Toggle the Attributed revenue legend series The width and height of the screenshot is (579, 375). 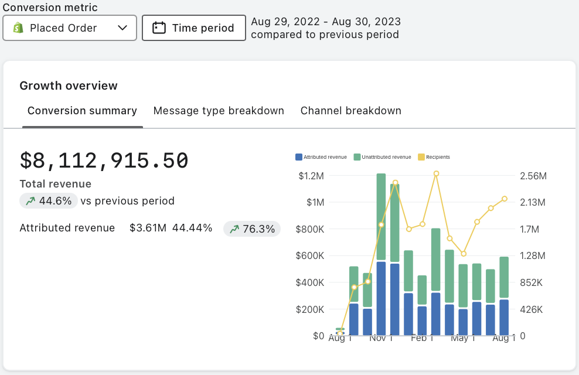point(321,157)
